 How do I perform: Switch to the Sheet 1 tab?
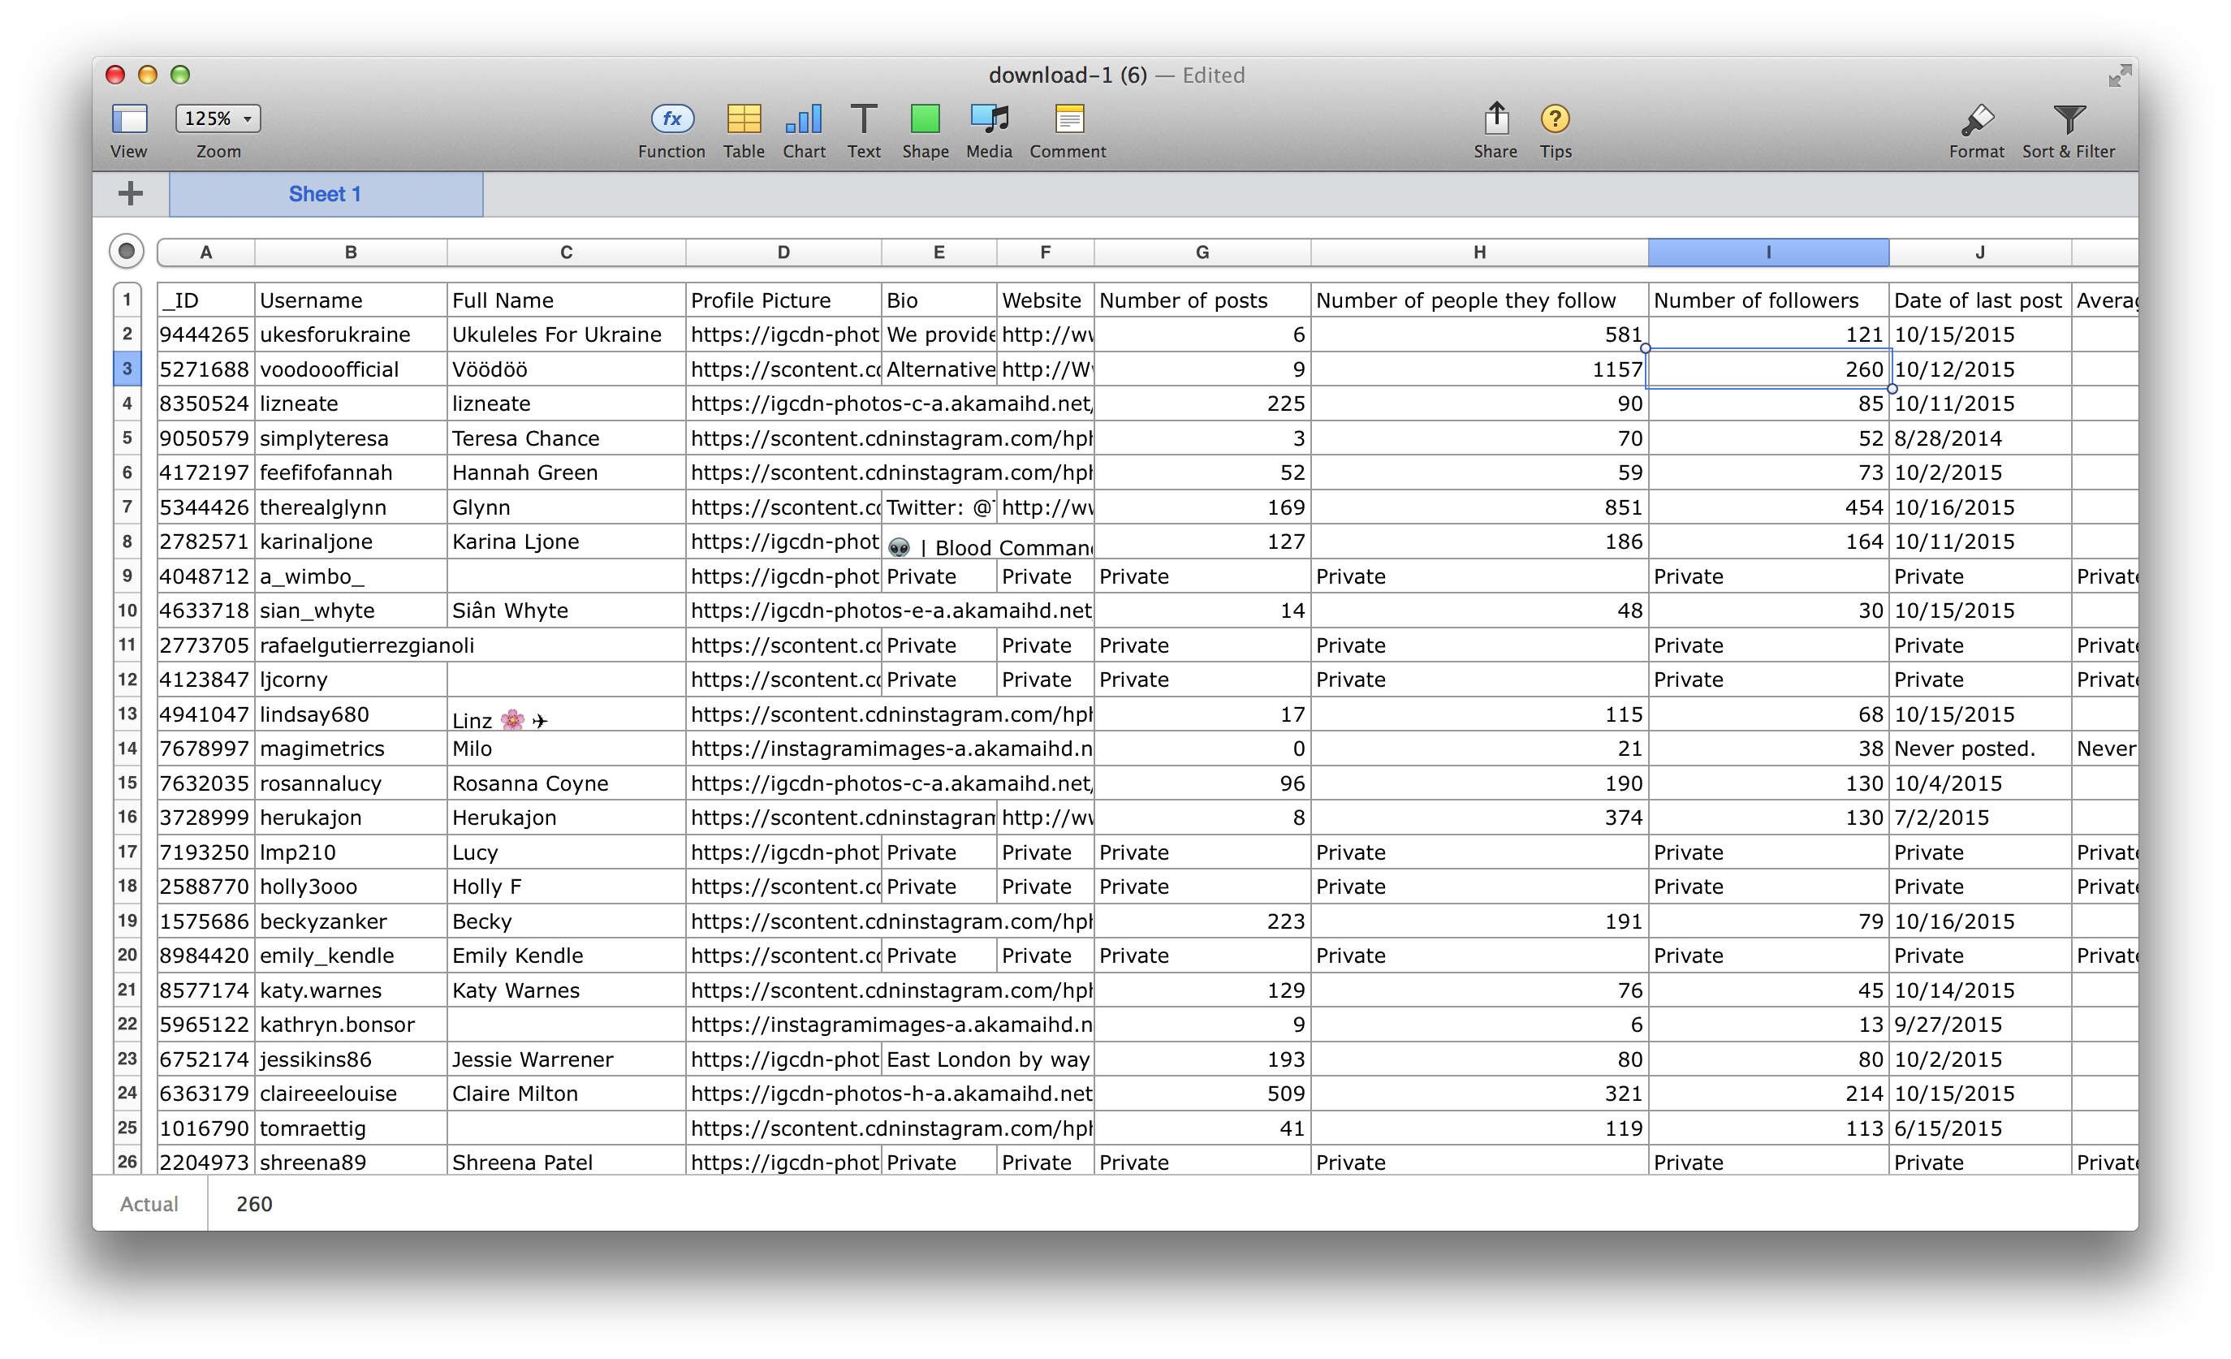[324, 194]
